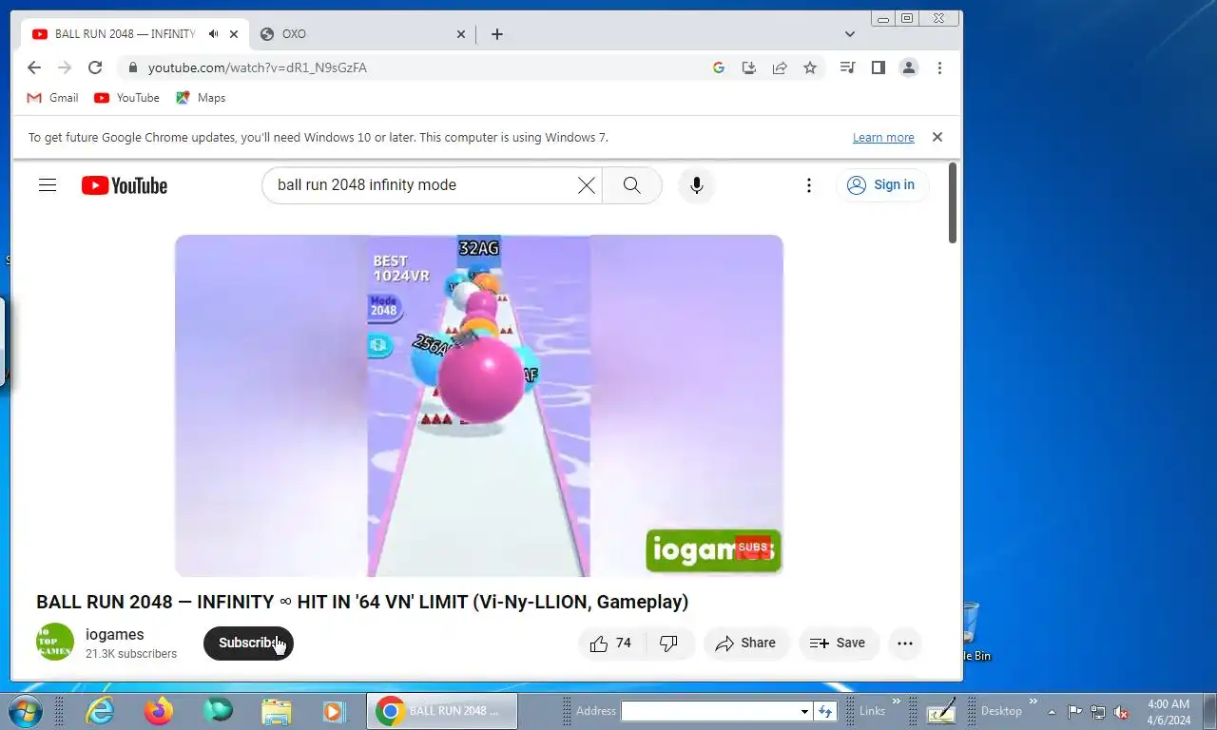Screen dimensions: 1217x730
Task: Reload the YouTube page
Action: pos(95,67)
